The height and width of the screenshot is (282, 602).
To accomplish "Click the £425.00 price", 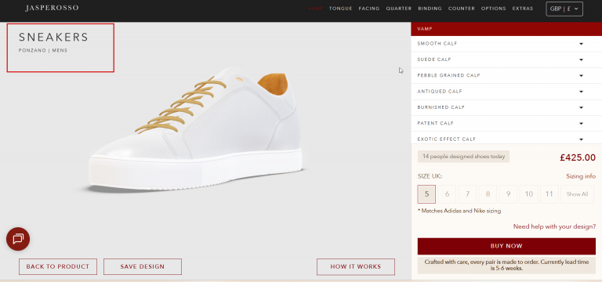I will click(x=578, y=157).
